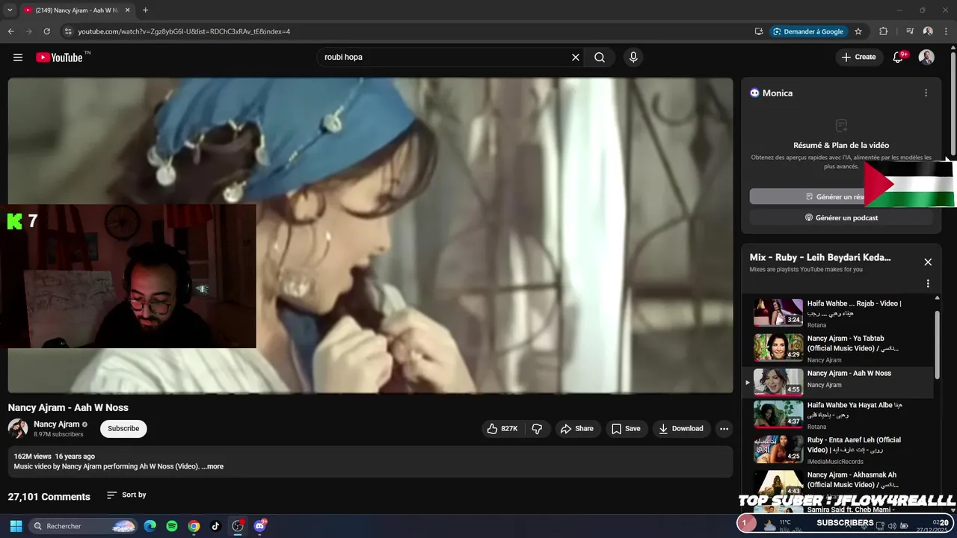The image size is (957, 538).
Task: Open the Chrome extensions puzzle icon
Action: click(x=884, y=31)
